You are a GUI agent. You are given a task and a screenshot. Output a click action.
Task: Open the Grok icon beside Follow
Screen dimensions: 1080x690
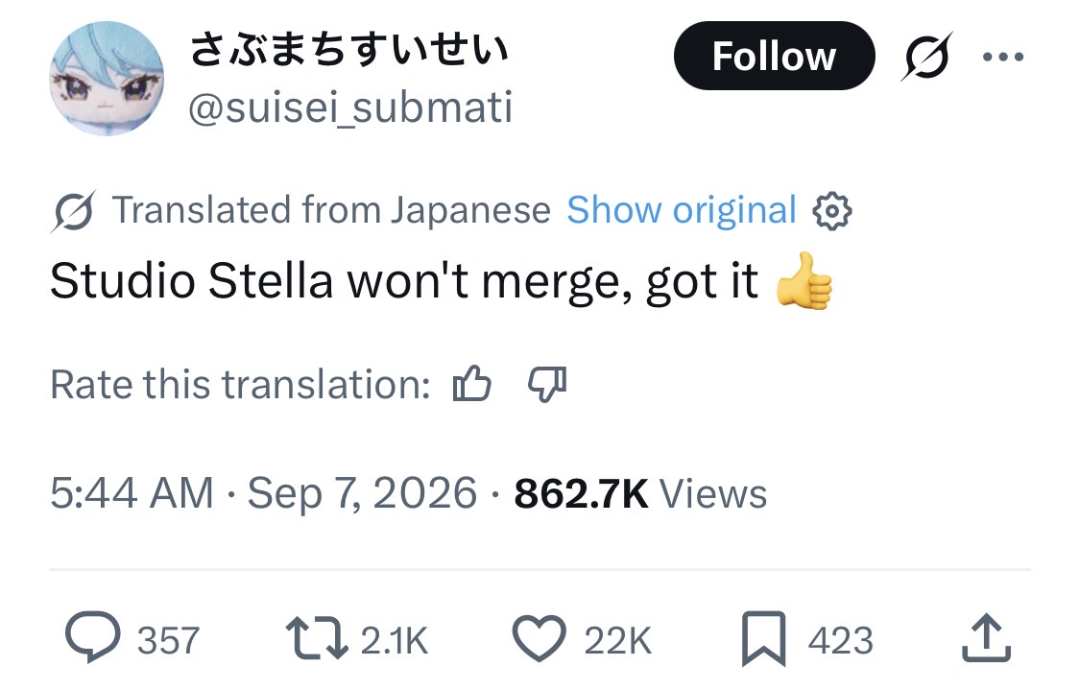tap(926, 57)
